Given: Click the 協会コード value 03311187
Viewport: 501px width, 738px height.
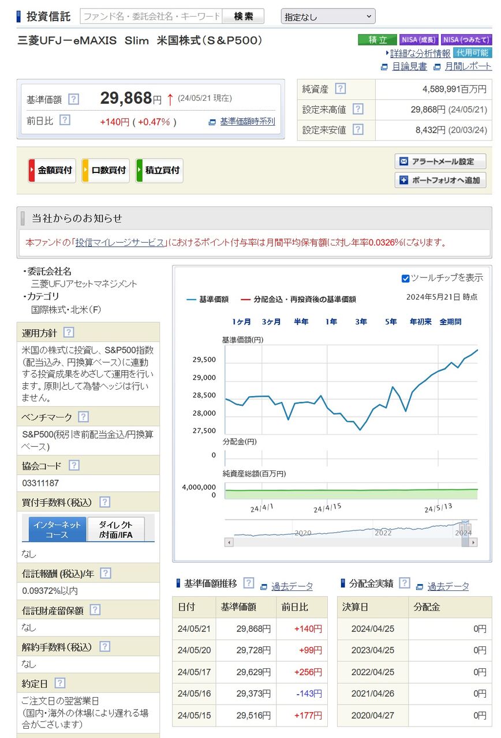Looking at the screenshot, I should pyautogui.click(x=40, y=483).
